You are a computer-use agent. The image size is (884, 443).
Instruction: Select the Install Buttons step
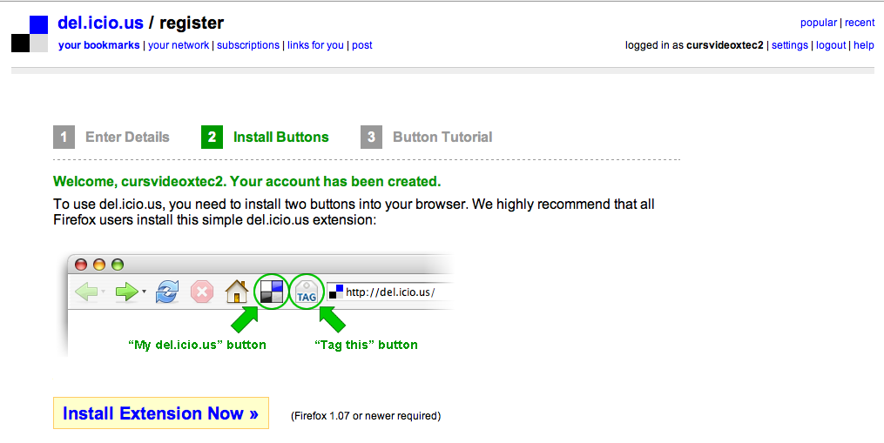click(265, 137)
